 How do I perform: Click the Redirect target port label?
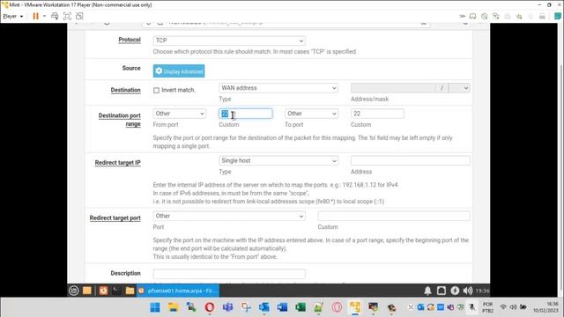[x=115, y=217]
